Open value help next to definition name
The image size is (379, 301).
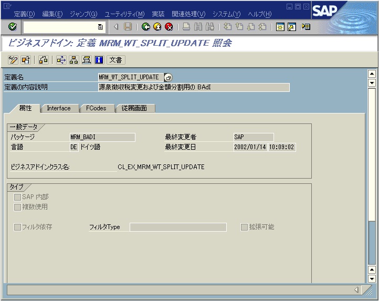coord(168,77)
